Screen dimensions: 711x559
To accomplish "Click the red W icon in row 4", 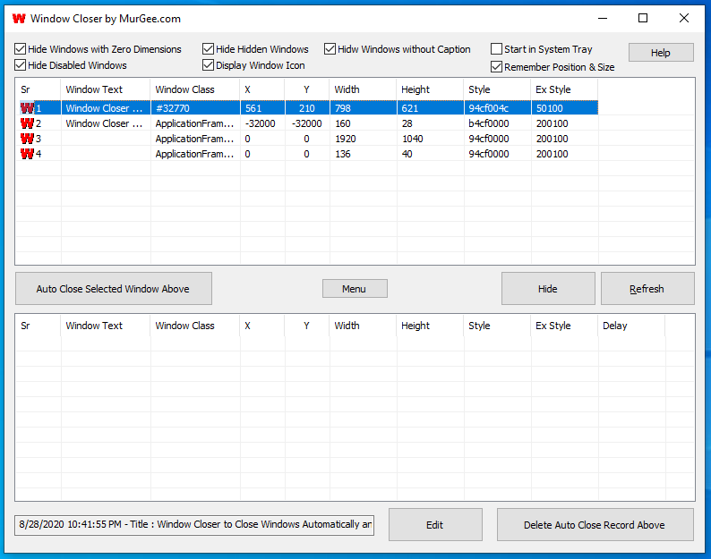I will 27,154.
